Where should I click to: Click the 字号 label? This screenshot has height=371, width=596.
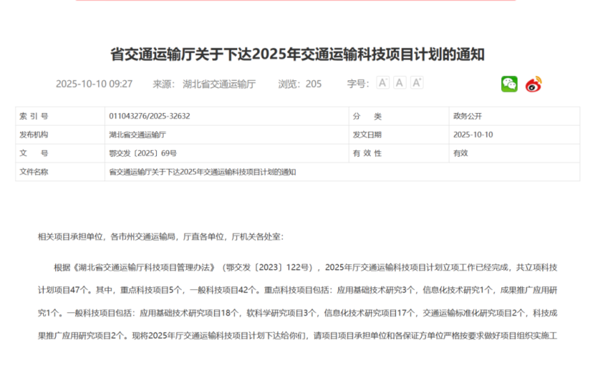(x=358, y=84)
